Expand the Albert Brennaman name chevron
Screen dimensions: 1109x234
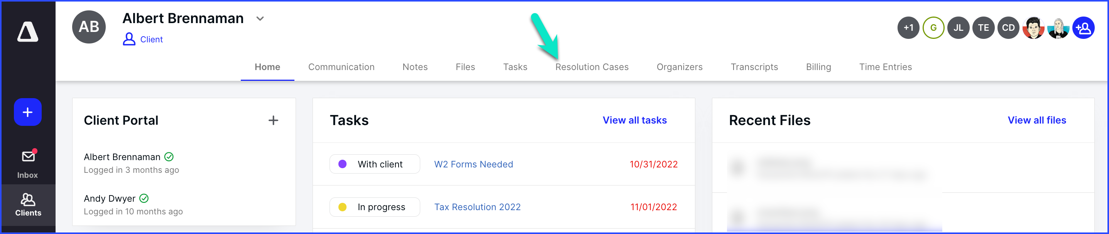pos(260,18)
